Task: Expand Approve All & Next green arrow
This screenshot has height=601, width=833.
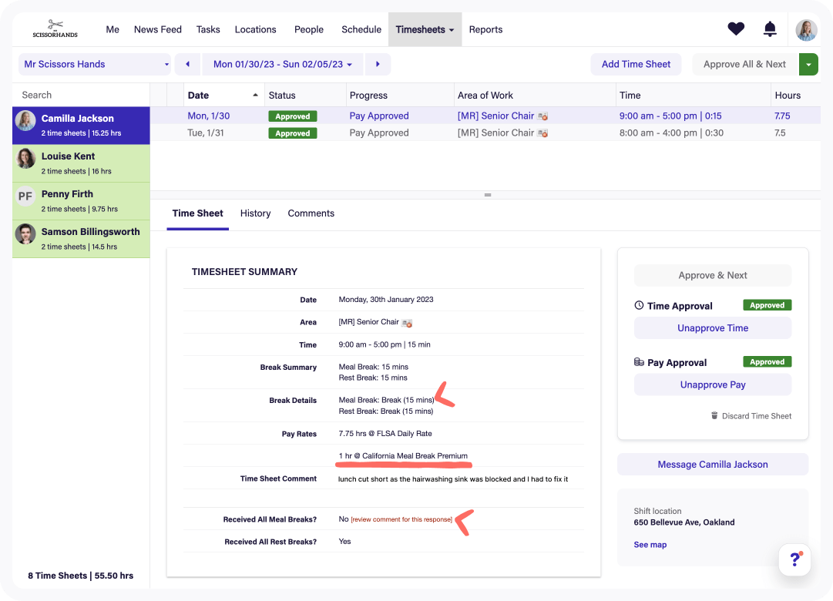Action: tap(808, 64)
